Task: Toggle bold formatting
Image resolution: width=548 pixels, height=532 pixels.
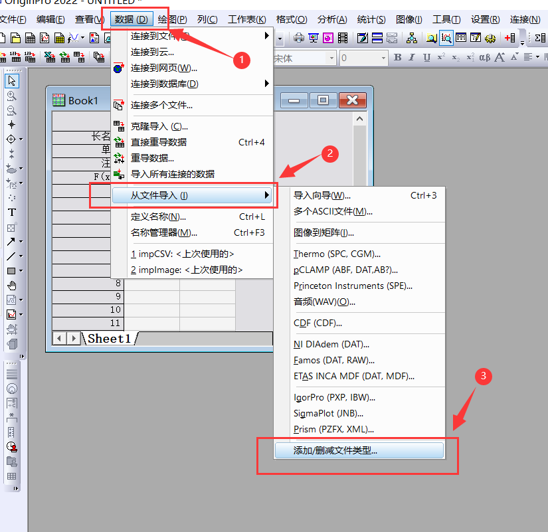Action: (397, 58)
